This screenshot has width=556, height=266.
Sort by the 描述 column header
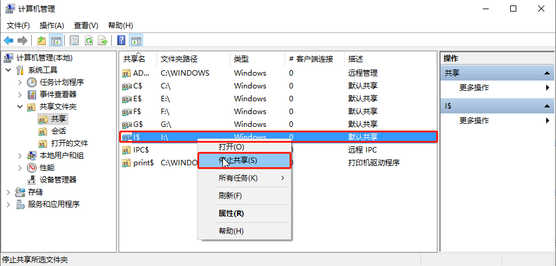[x=390, y=59]
